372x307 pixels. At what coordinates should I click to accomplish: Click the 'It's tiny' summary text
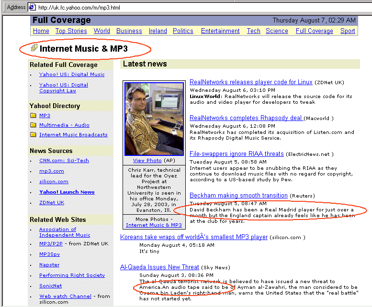click(x=149, y=251)
